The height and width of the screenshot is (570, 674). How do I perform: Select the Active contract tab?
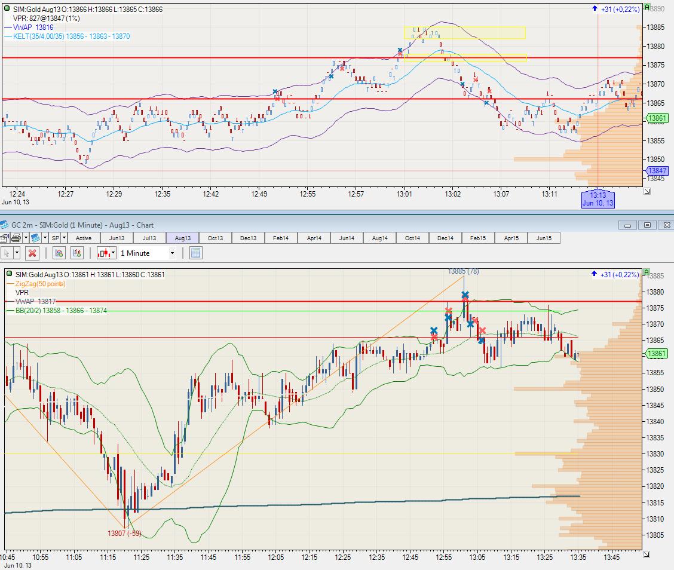click(84, 238)
